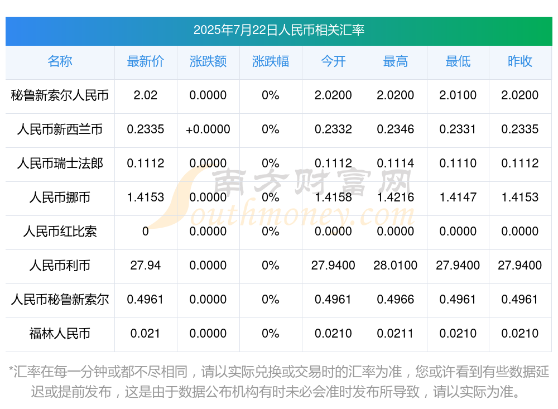
Task: Click the 名称 column header
Action: click(x=60, y=61)
